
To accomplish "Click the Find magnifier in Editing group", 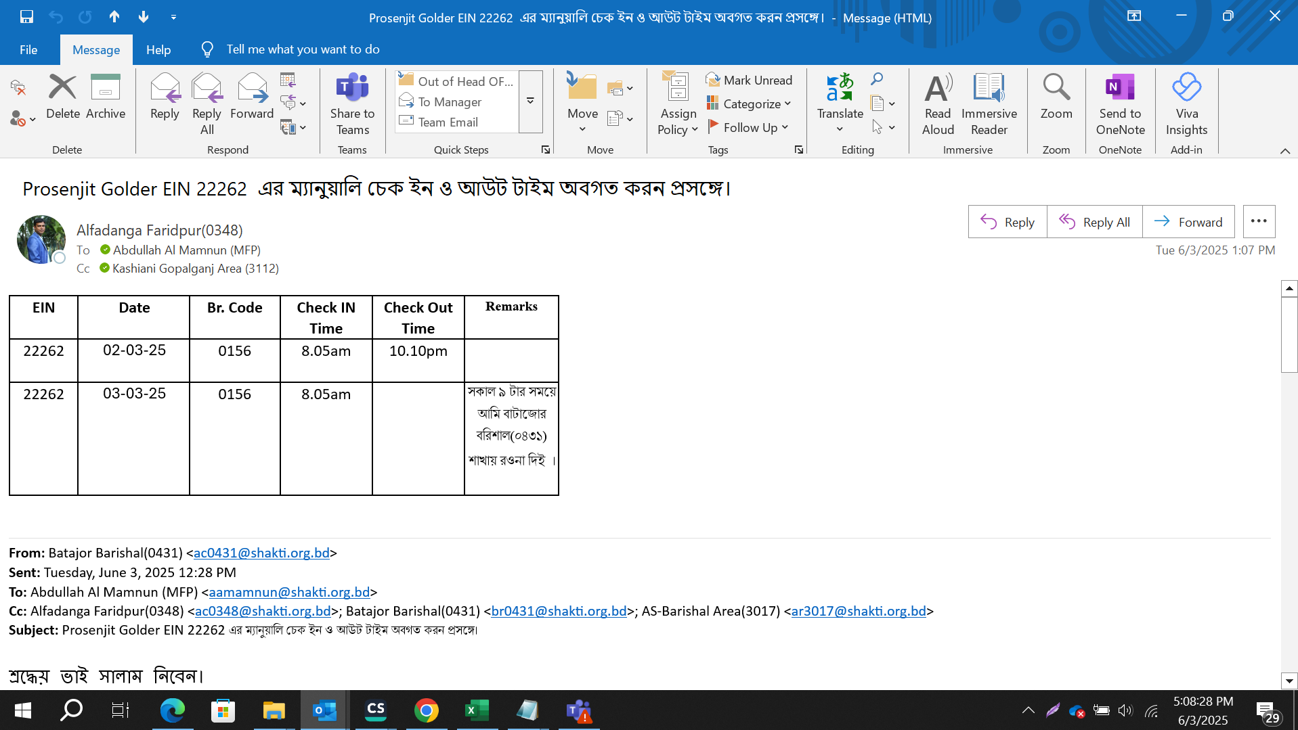I will (877, 79).
